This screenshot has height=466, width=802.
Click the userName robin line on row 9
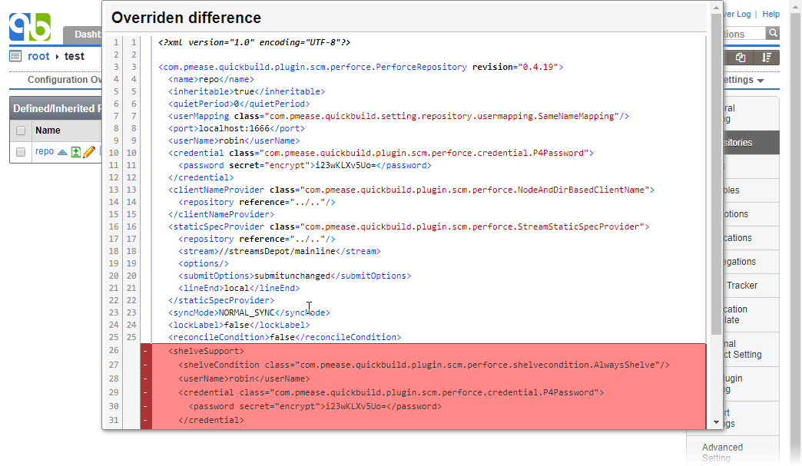point(234,140)
